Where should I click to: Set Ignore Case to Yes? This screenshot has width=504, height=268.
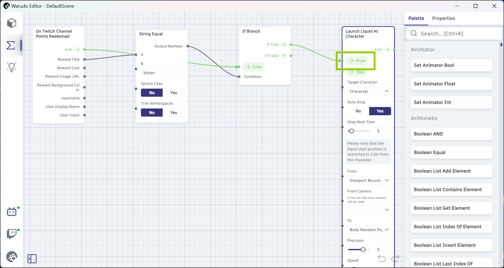(x=174, y=93)
